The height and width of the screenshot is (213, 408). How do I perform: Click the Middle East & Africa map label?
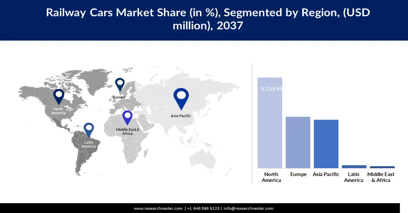pos(128,132)
